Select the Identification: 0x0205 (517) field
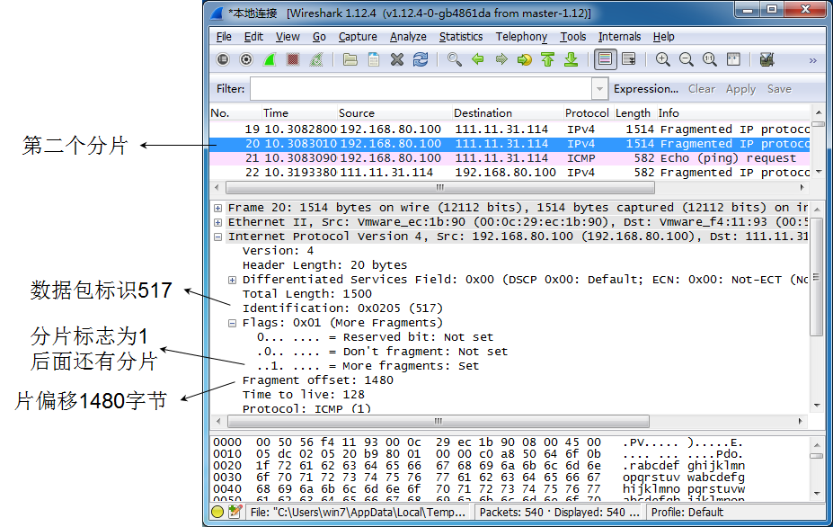The width and height of the screenshot is (833, 527). click(342, 308)
